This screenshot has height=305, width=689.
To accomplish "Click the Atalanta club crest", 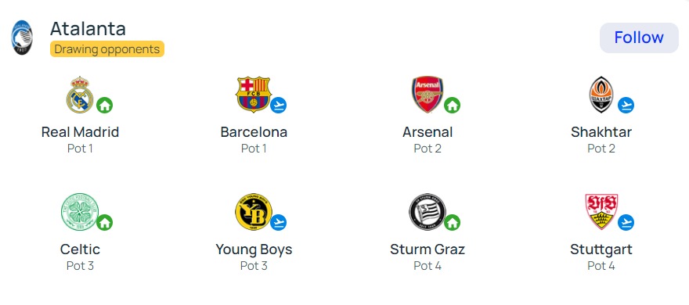I will 22,38.
